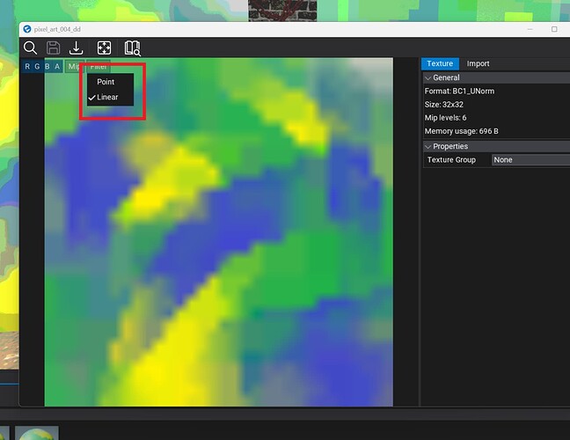Click the magnifier search icon in toolbar
Screen dimensions: 570x440
[30, 48]
